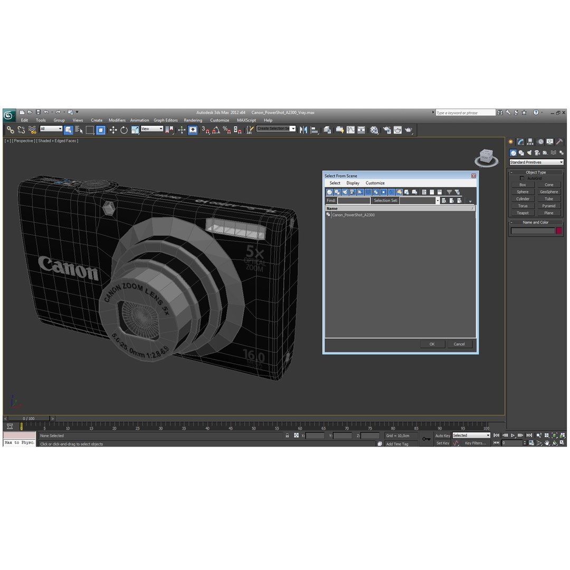Collapse the Name and Color rollout
The height and width of the screenshot is (570, 570).
click(536, 222)
